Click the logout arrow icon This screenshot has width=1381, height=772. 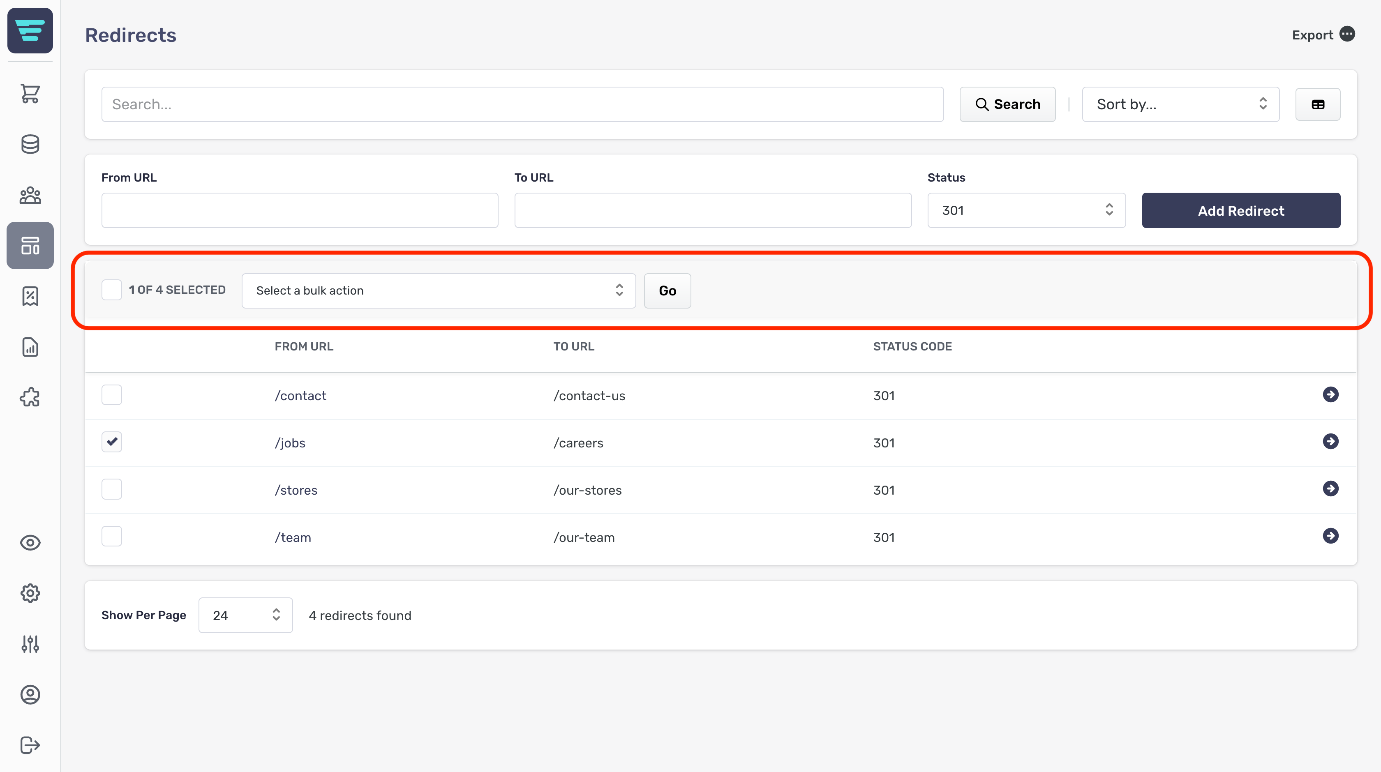[30, 744]
